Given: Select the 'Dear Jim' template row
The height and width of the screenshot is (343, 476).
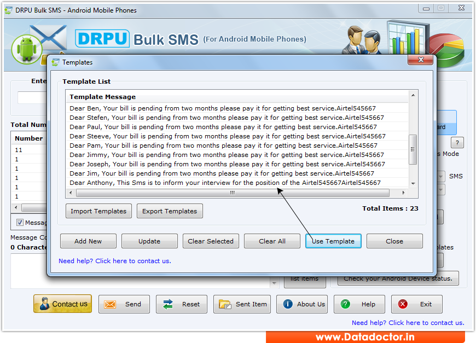Looking at the screenshot, I should pyautogui.click(x=237, y=173).
